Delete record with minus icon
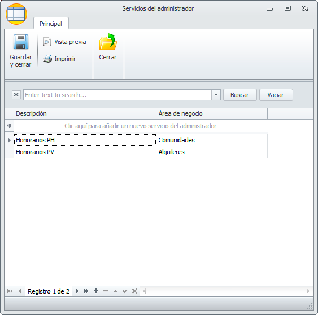Image resolution: width=318 pixels, height=315 pixels. point(106,291)
